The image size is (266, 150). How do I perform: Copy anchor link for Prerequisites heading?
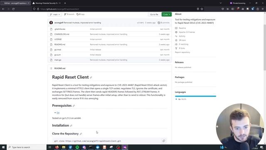74,106
